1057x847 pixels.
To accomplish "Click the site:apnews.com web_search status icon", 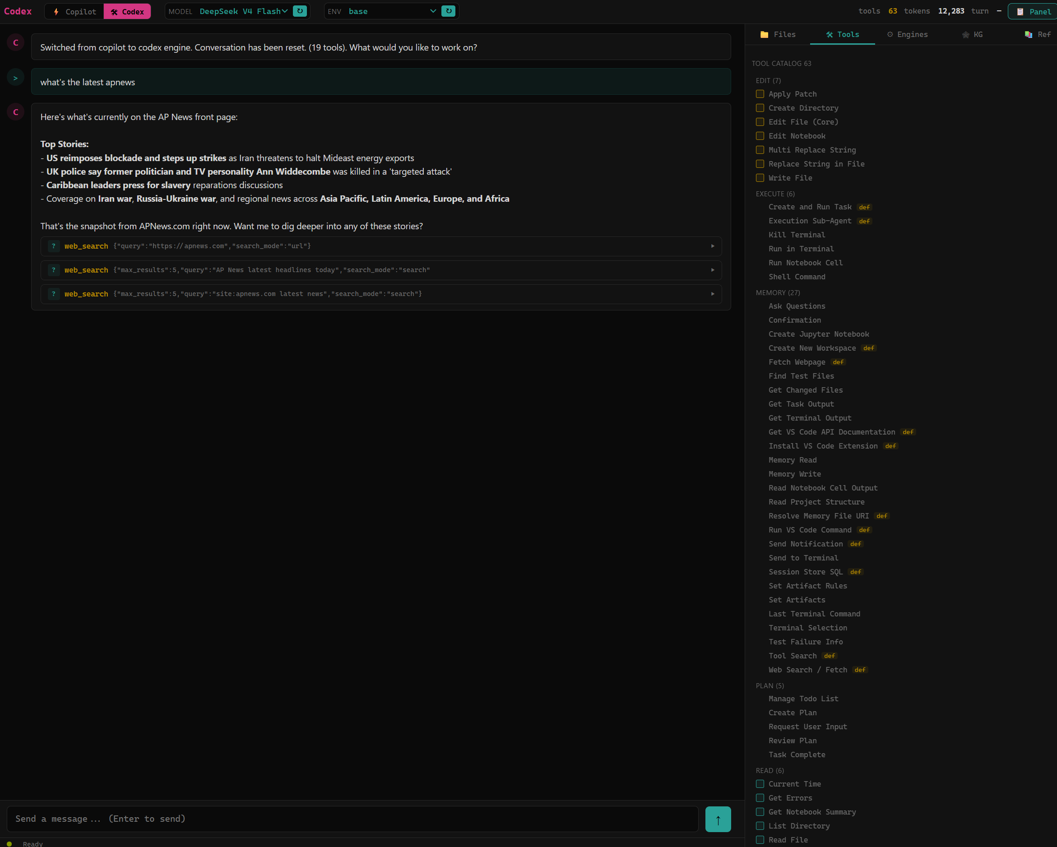I will (x=53, y=294).
